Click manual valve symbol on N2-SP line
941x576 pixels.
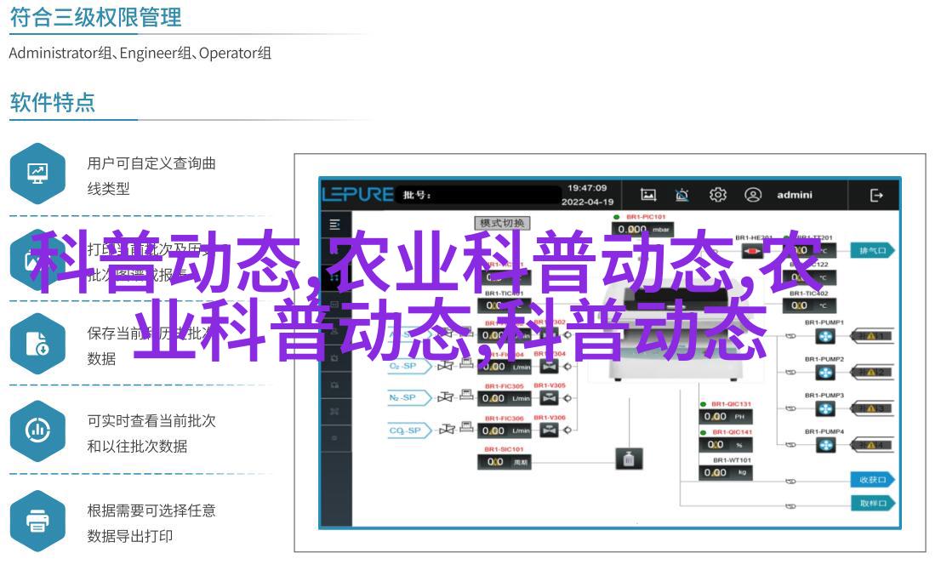[445, 397]
